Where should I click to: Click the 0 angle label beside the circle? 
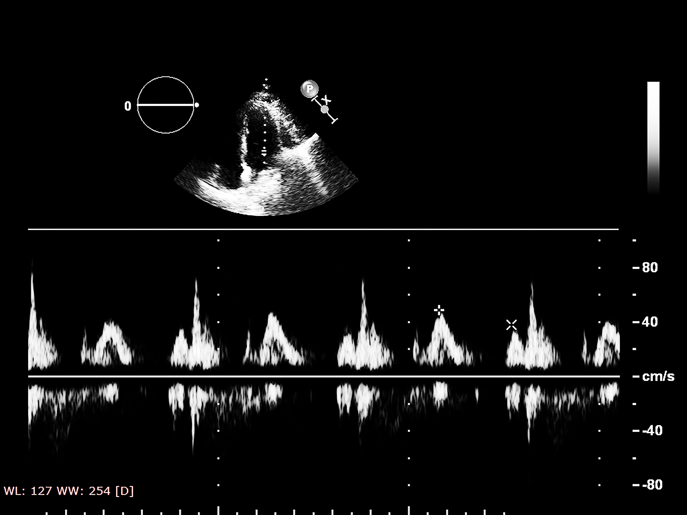[x=127, y=106]
